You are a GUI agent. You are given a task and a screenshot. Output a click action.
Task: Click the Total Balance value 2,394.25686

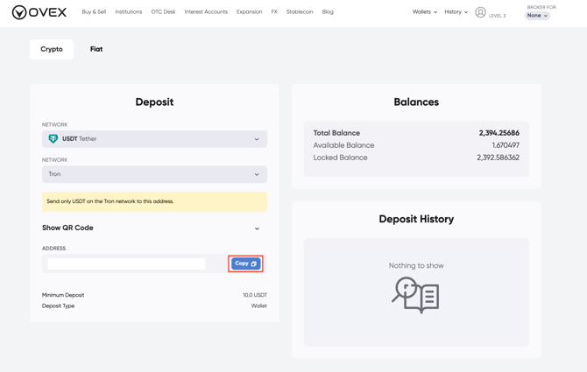[499, 133]
